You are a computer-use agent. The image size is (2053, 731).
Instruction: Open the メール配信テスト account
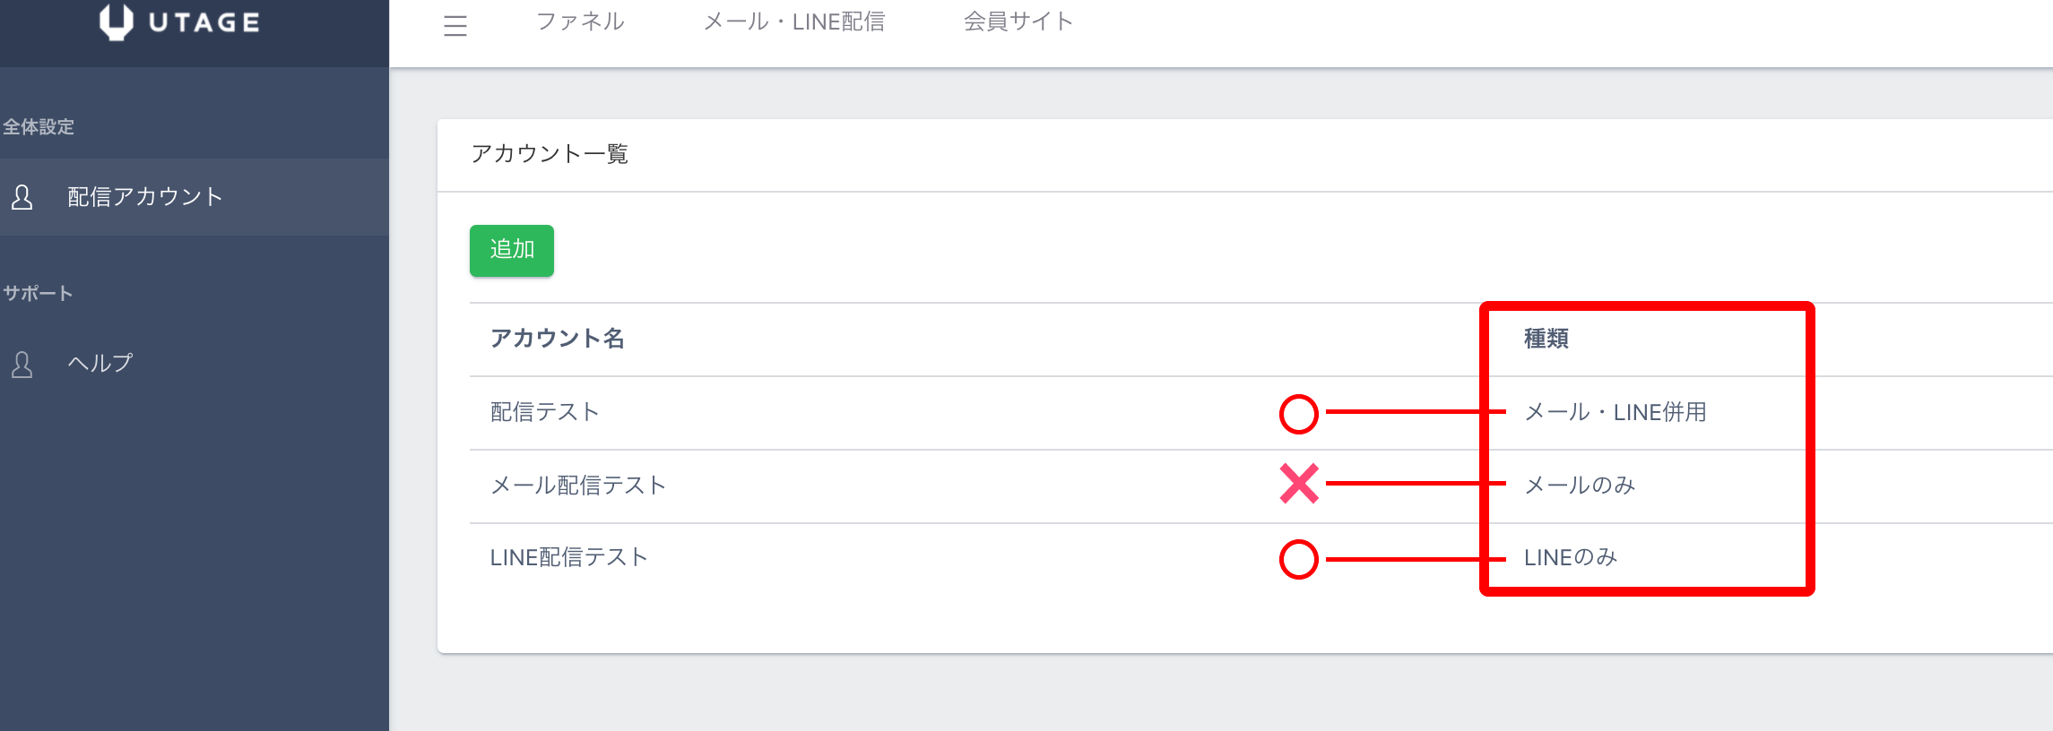(578, 486)
